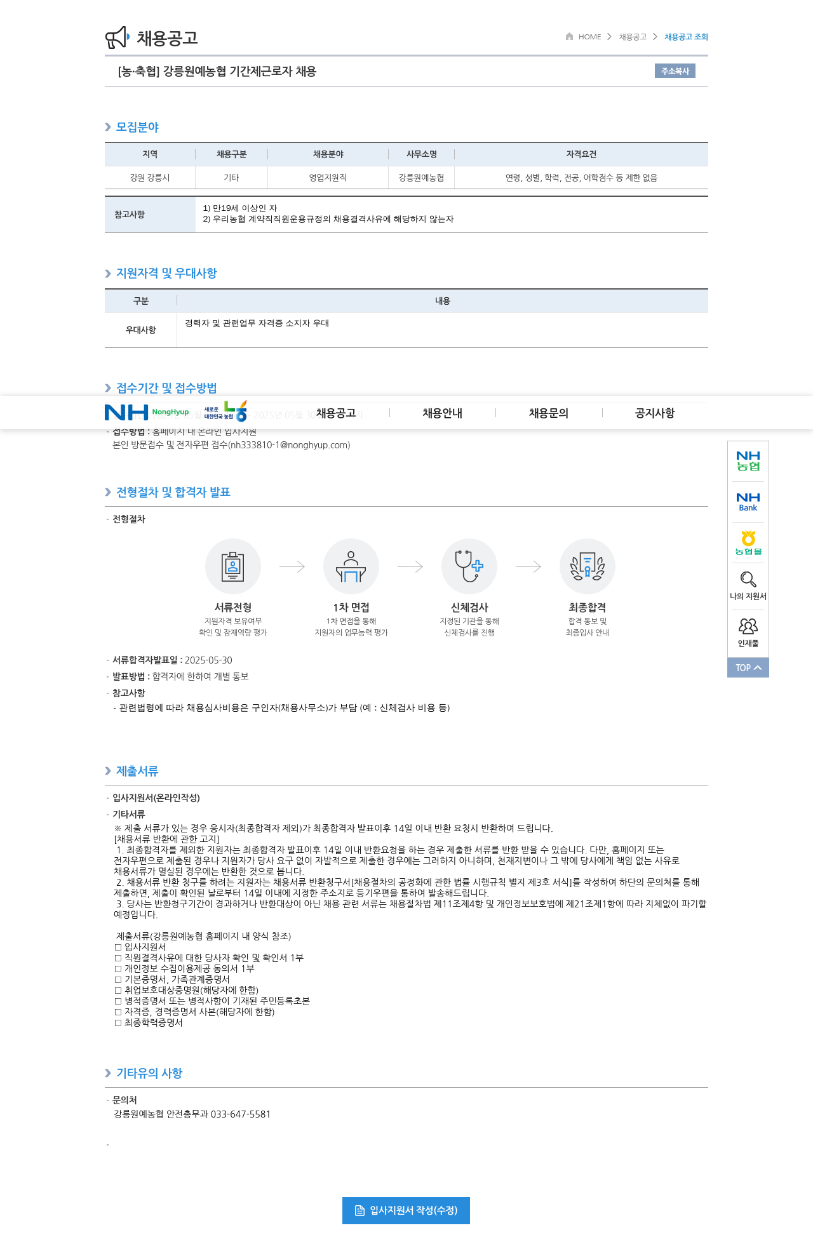Click the NH NongHyup logo
Screen dimensions: 813x1249
pos(147,413)
